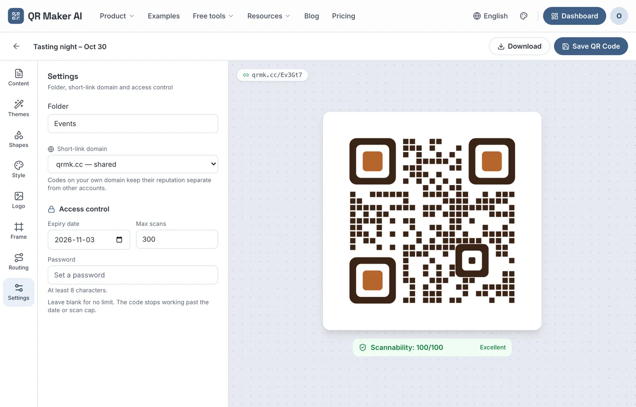636x407 pixels.
Task: Focus the Password input field
Action: [x=133, y=275]
